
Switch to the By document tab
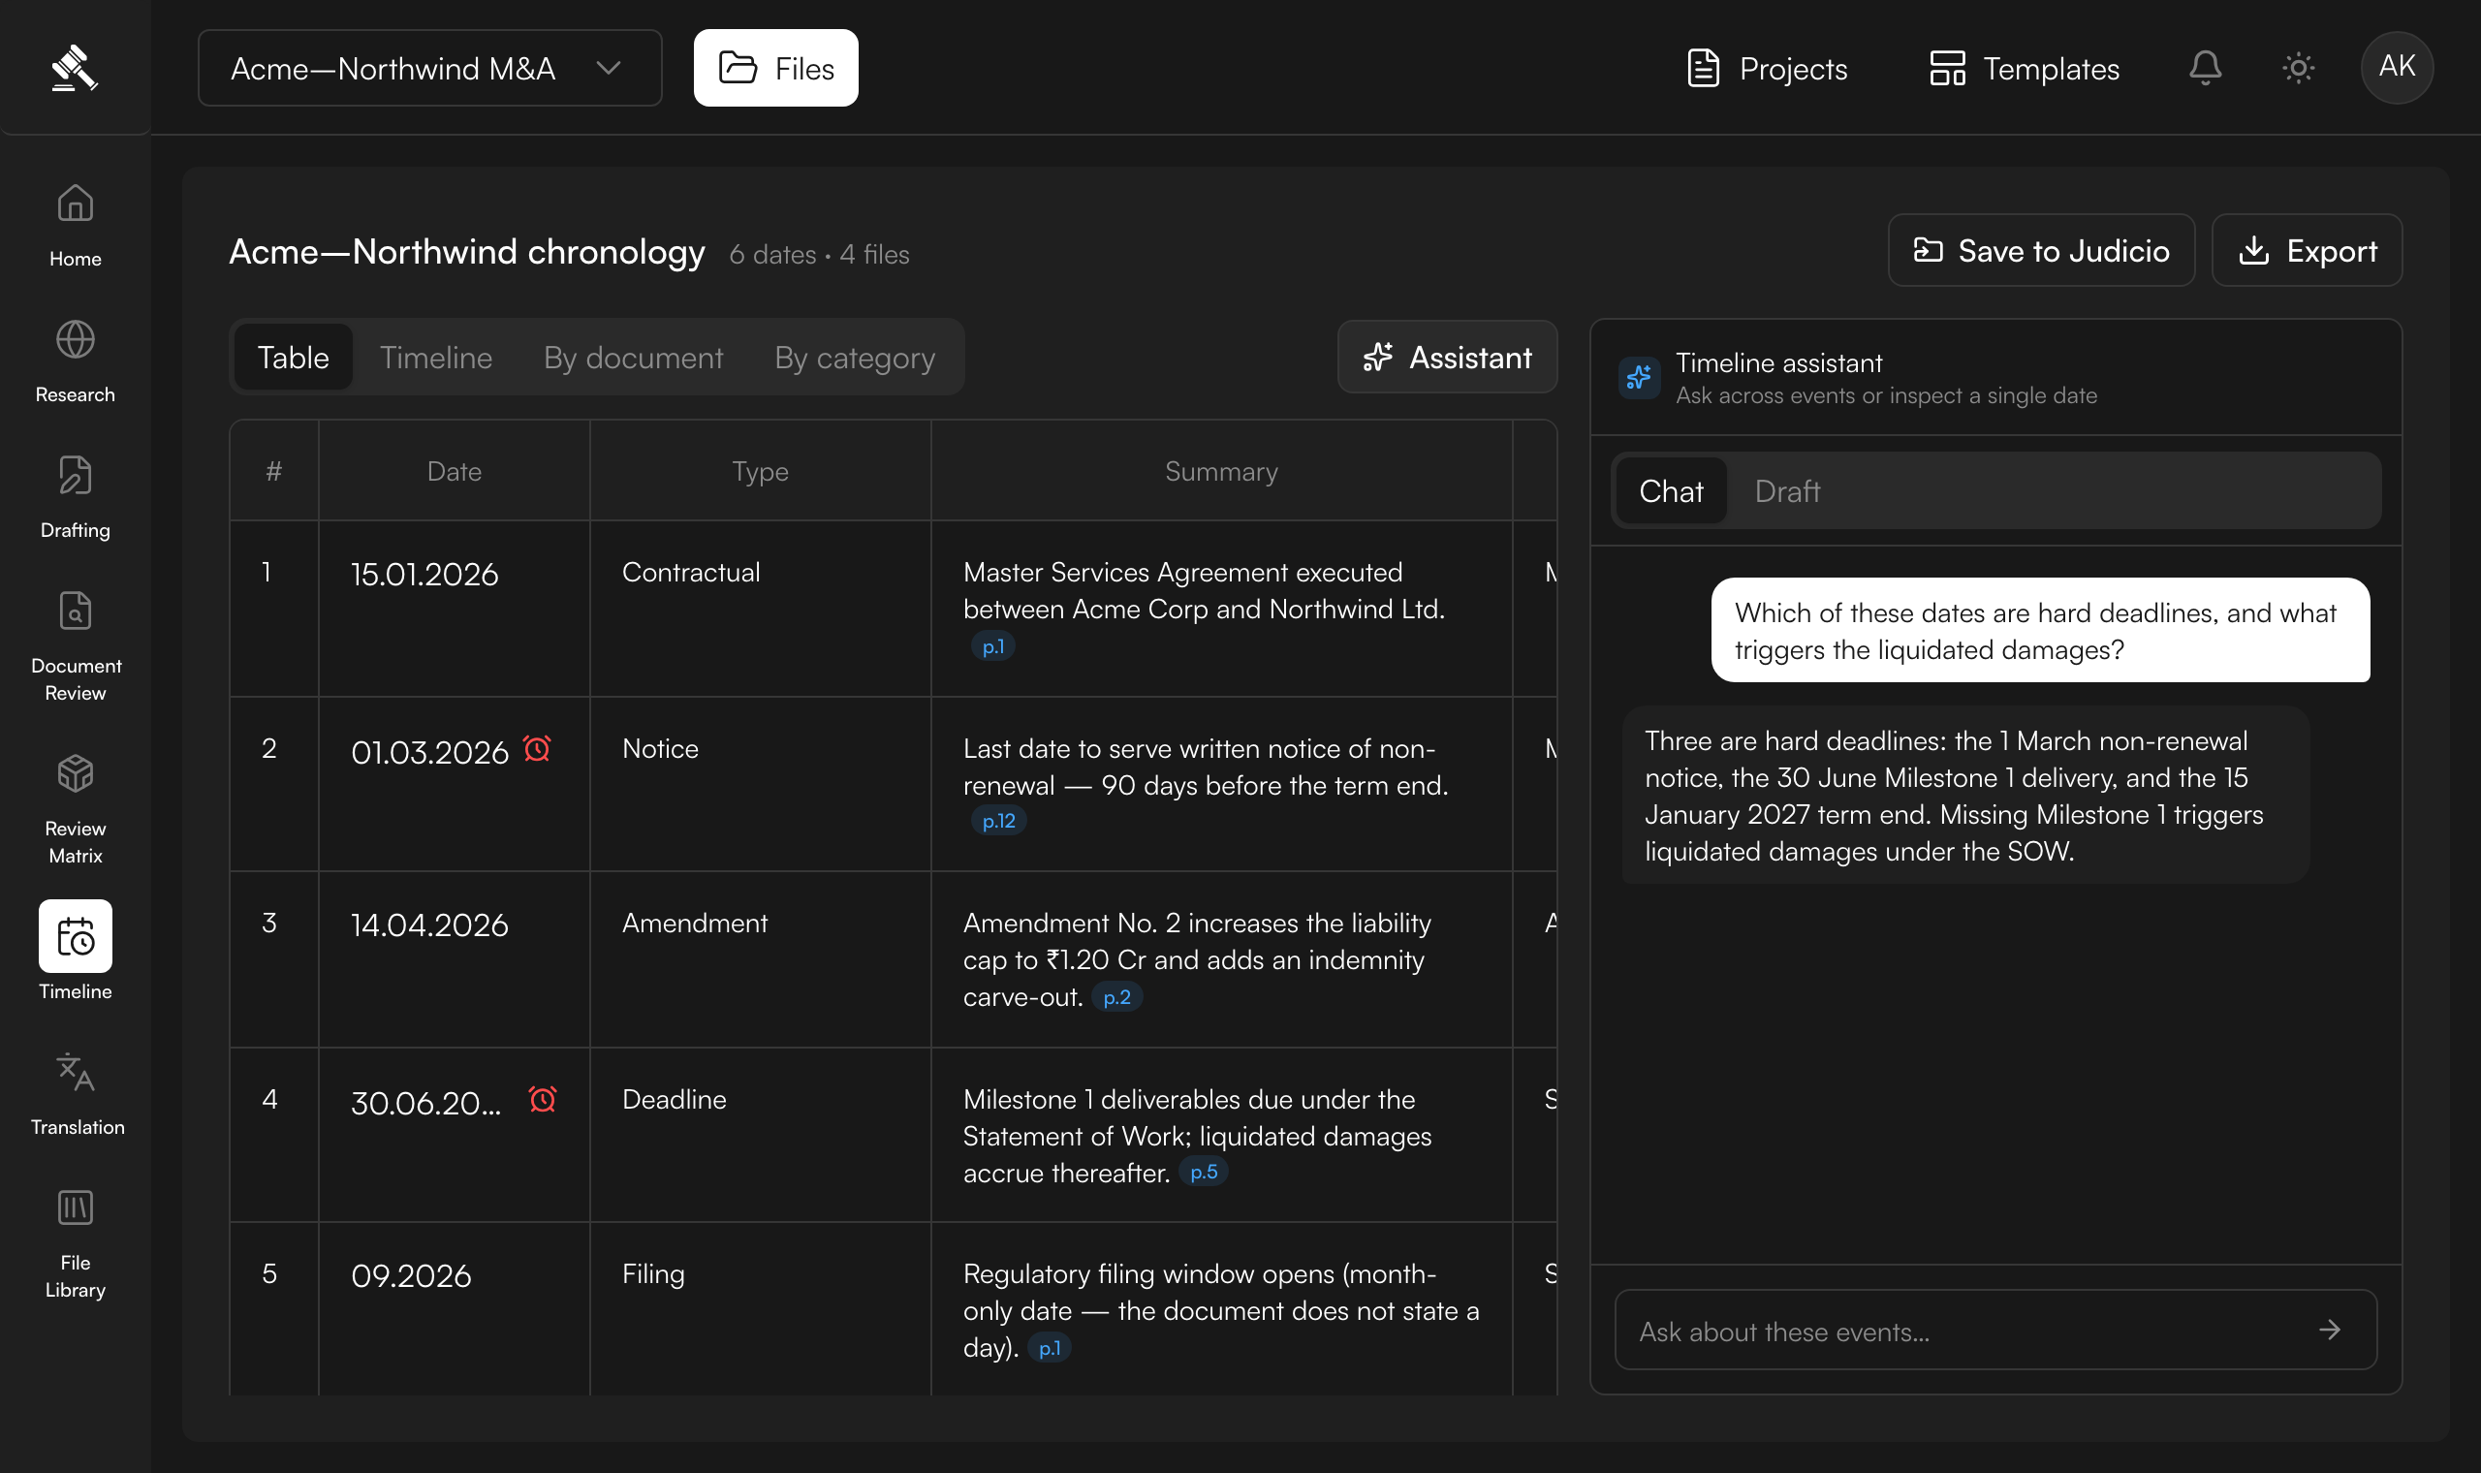633,357
